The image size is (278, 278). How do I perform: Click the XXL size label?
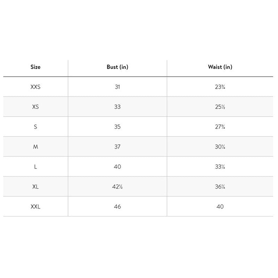click(x=35, y=207)
